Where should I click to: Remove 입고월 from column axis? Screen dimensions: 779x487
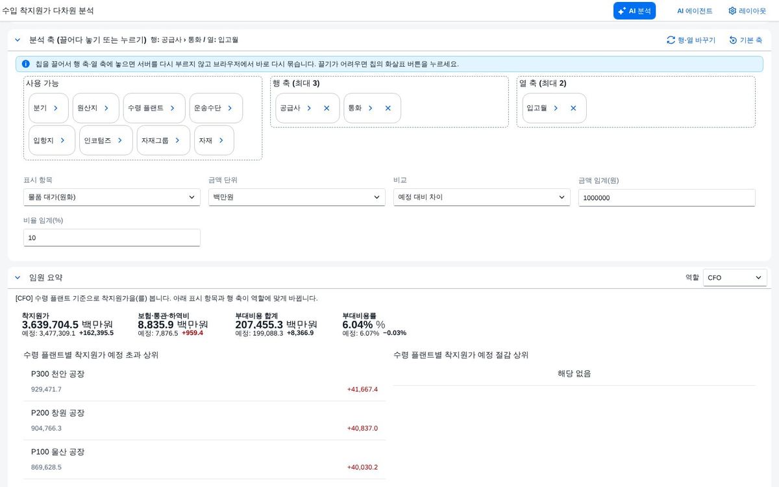pyautogui.click(x=573, y=108)
